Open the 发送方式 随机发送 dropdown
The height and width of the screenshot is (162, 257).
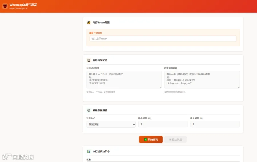(111, 125)
